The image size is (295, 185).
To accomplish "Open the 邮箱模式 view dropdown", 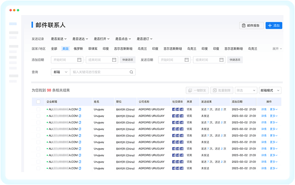I will (x=270, y=90).
